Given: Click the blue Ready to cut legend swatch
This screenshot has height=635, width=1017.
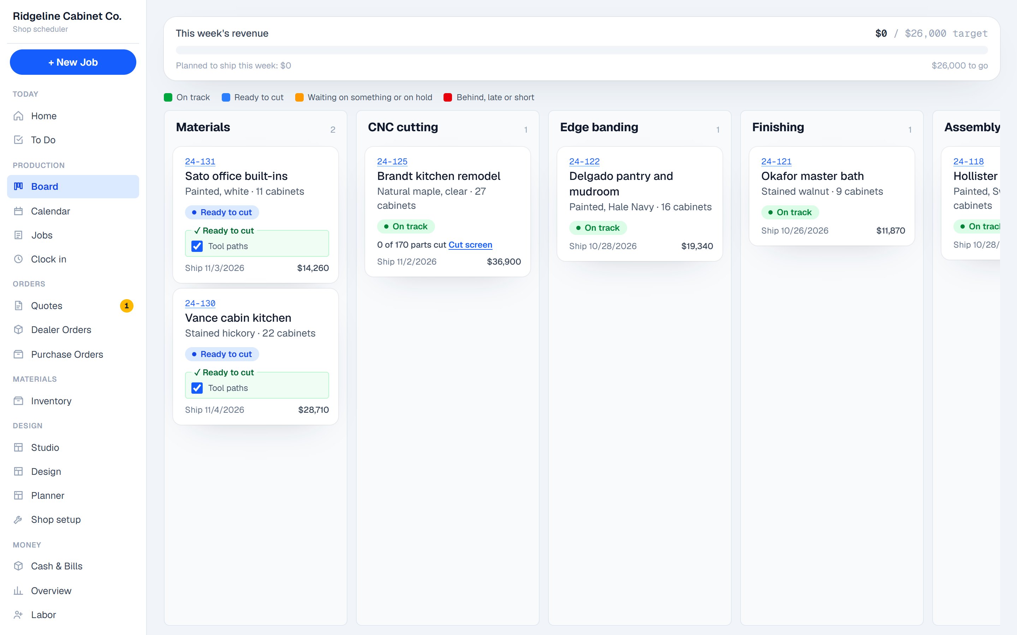Looking at the screenshot, I should 226,97.
